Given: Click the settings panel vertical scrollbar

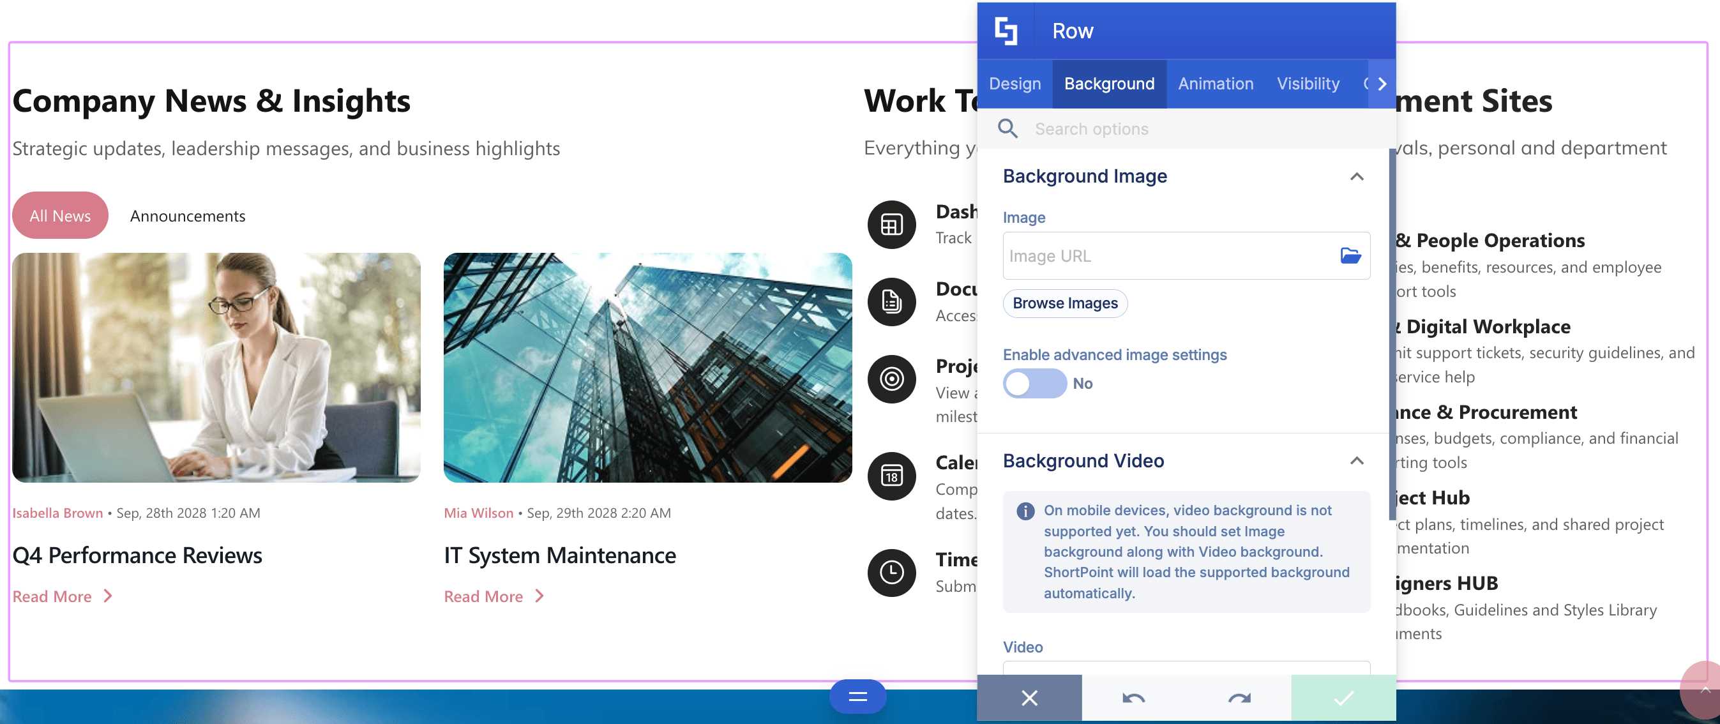Looking at the screenshot, I should tap(1391, 334).
